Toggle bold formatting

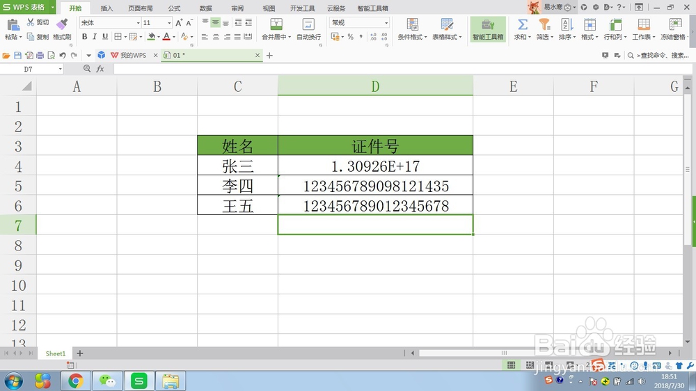84,37
